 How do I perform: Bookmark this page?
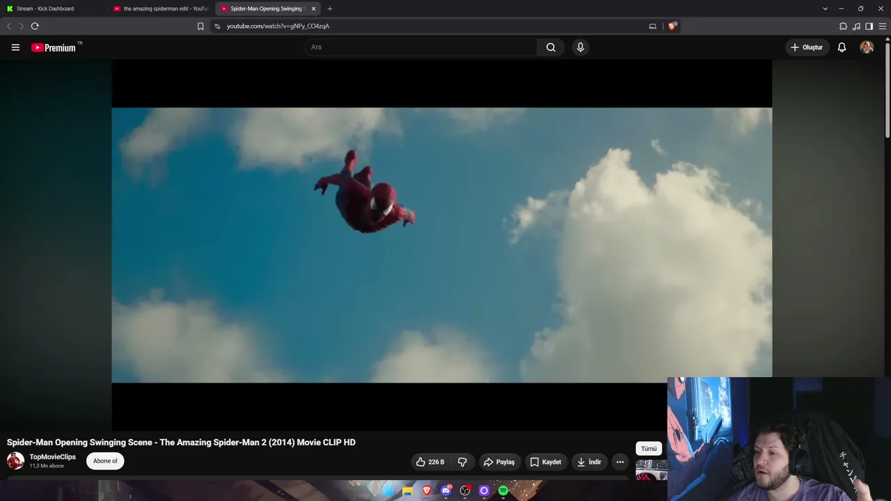click(200, 26)
